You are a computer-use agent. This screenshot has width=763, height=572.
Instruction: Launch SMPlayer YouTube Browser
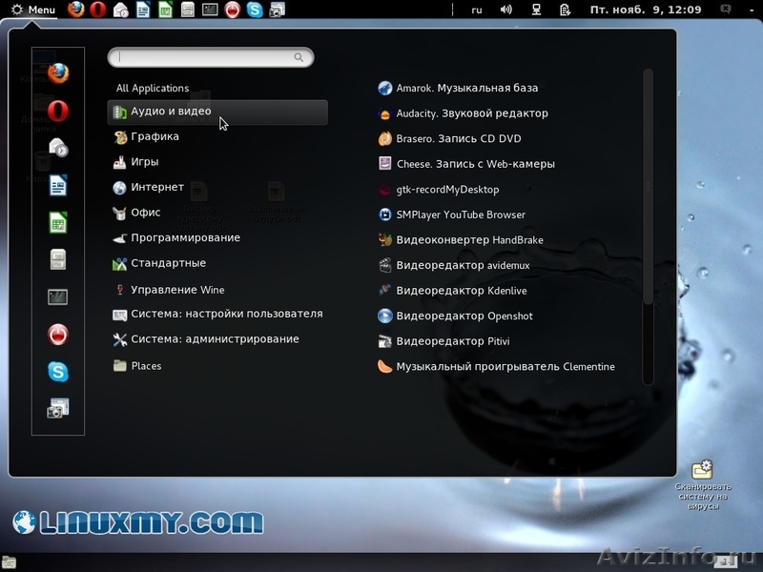451,214
